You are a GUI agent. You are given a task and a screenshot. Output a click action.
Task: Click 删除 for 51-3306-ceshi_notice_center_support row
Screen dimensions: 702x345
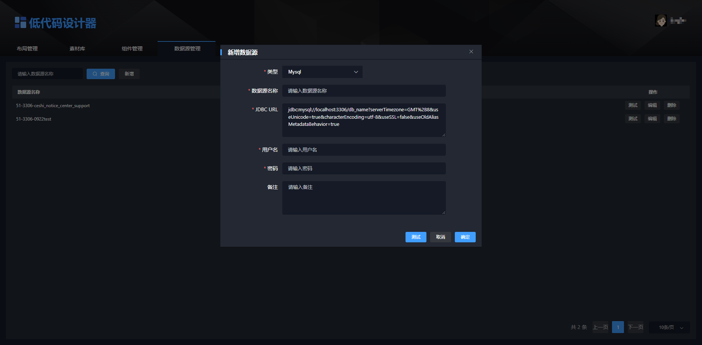coord(672,105)
